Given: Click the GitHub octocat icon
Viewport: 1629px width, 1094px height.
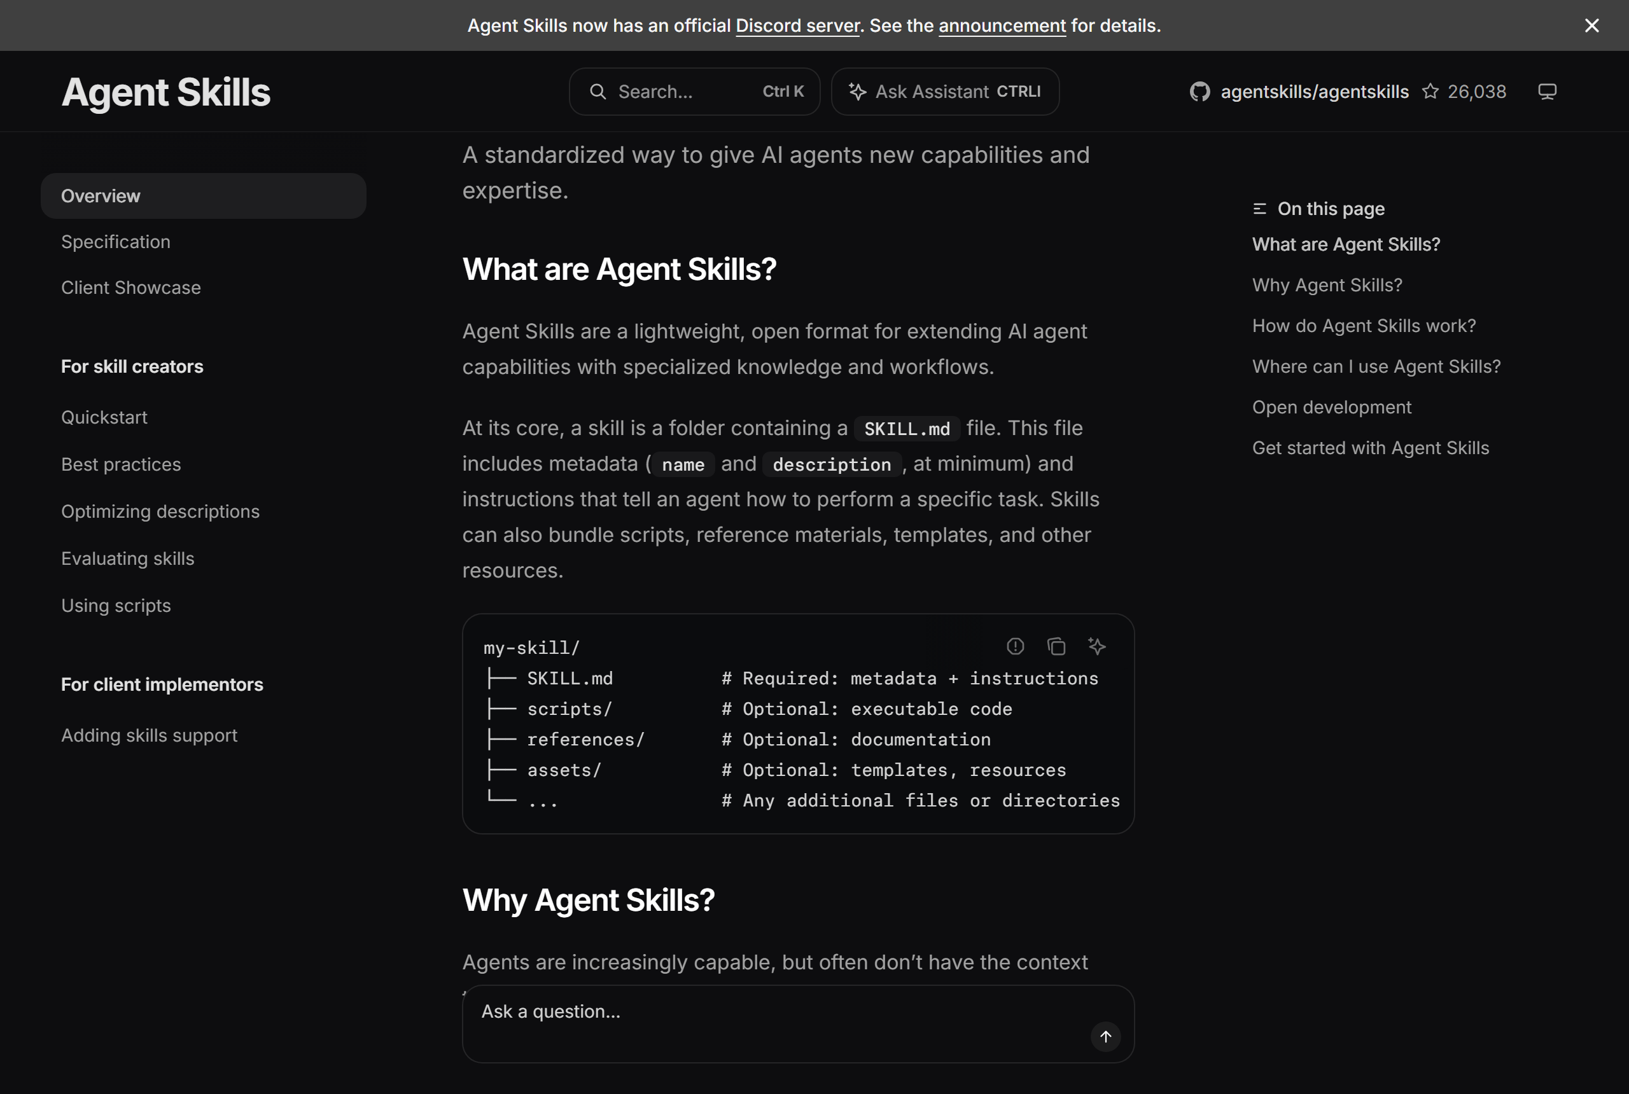Looking at the screenshot, I should point(1199,92).
